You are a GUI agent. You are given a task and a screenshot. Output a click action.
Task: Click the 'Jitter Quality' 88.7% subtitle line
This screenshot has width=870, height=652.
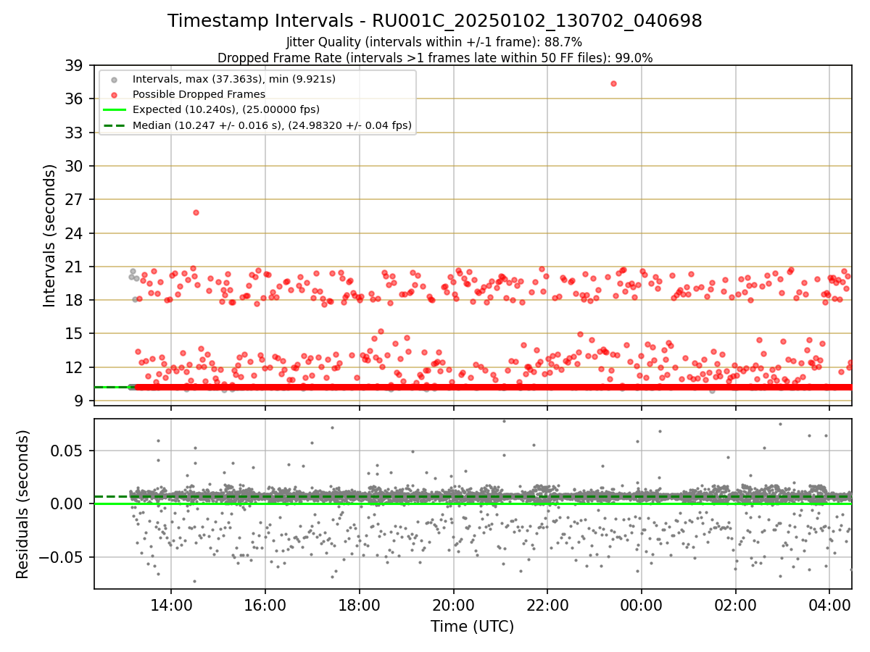[x=435, y=42]
